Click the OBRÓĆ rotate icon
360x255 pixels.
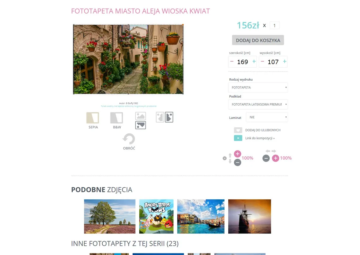click(129, 139)
